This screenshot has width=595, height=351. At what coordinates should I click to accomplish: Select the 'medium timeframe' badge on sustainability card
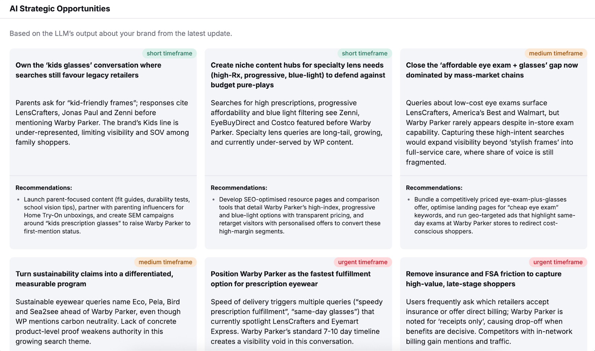[165, 262]
